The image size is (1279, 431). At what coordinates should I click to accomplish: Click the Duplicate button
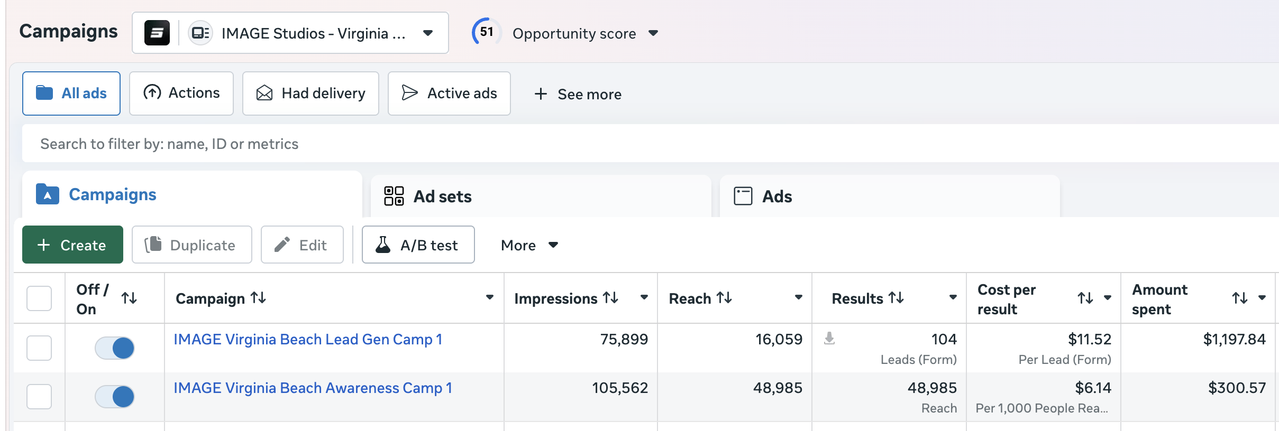(192, 245)
